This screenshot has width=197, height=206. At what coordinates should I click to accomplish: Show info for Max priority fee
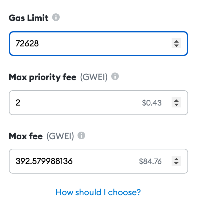point(115,76)
